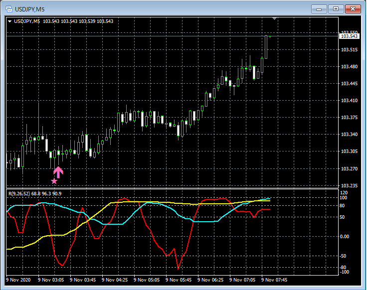This screenshot has height=290, width=367.
Task: Click the indicator scale value 0.00
Action: coord(344,237)
